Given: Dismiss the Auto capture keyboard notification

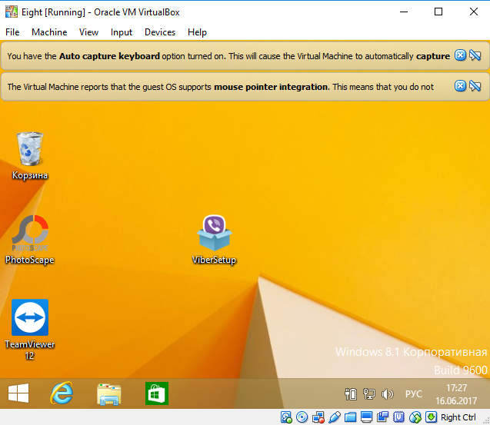Looking at the screenshot, I should coord(460,55).
